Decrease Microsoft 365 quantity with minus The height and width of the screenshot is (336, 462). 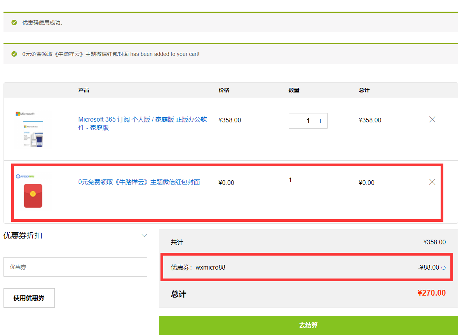[296, 121]
